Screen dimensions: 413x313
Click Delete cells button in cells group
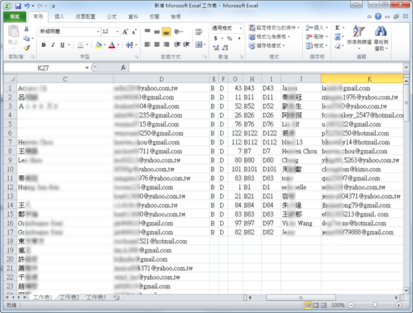[x=317, y=36]
